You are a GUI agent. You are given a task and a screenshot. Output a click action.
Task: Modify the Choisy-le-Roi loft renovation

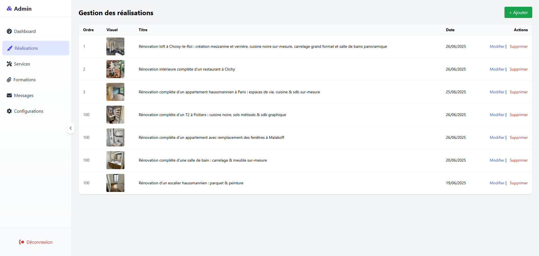(x=497, y=47)
